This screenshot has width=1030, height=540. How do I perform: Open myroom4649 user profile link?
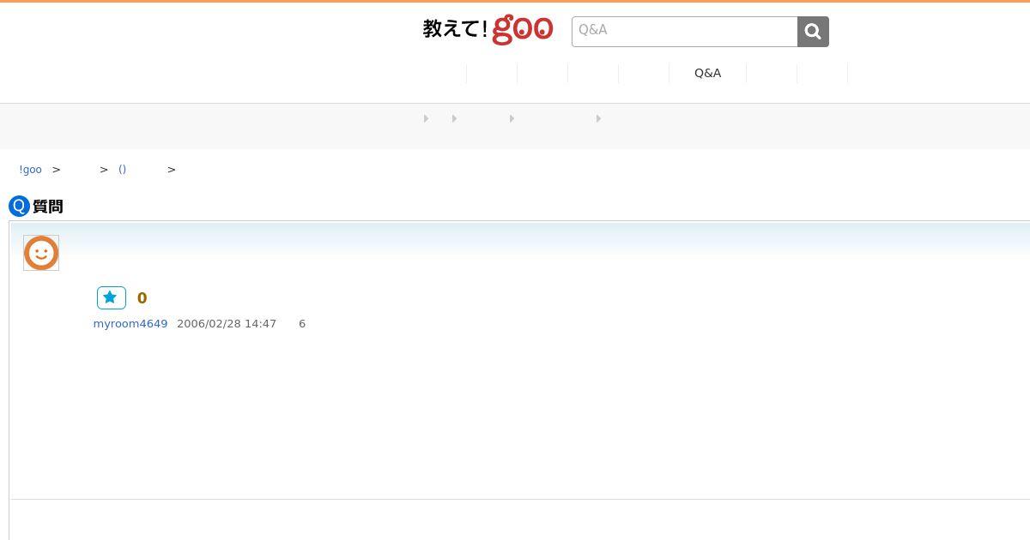point(130,324)
